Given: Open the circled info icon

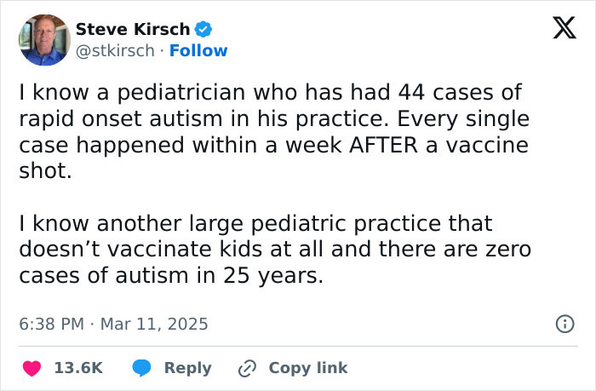Looking at the screenshot, I should tap(565, 324).
